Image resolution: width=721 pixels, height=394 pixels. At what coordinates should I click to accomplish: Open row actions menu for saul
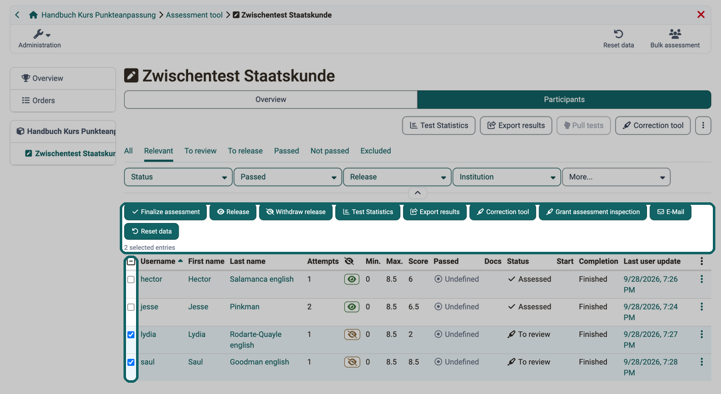pyautogui.click(x=702, y=362)
